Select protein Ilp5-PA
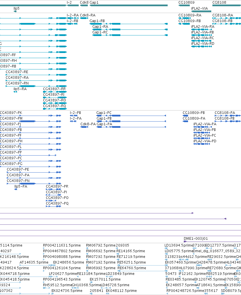 tap(21, 186)
